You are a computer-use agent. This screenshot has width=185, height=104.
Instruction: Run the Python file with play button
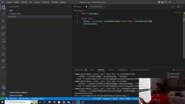pyautogui.click(x=173, y=7)
